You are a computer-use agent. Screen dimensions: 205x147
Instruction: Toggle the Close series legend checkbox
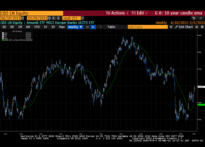(x=3, y=38)
